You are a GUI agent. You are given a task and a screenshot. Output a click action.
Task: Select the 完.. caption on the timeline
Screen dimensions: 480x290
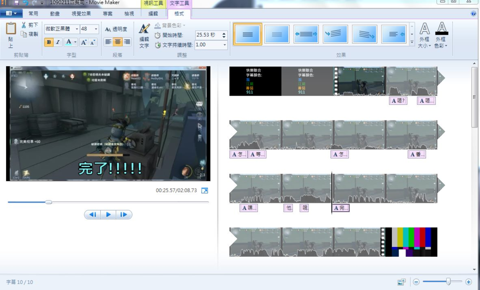(x=341, y=208)
